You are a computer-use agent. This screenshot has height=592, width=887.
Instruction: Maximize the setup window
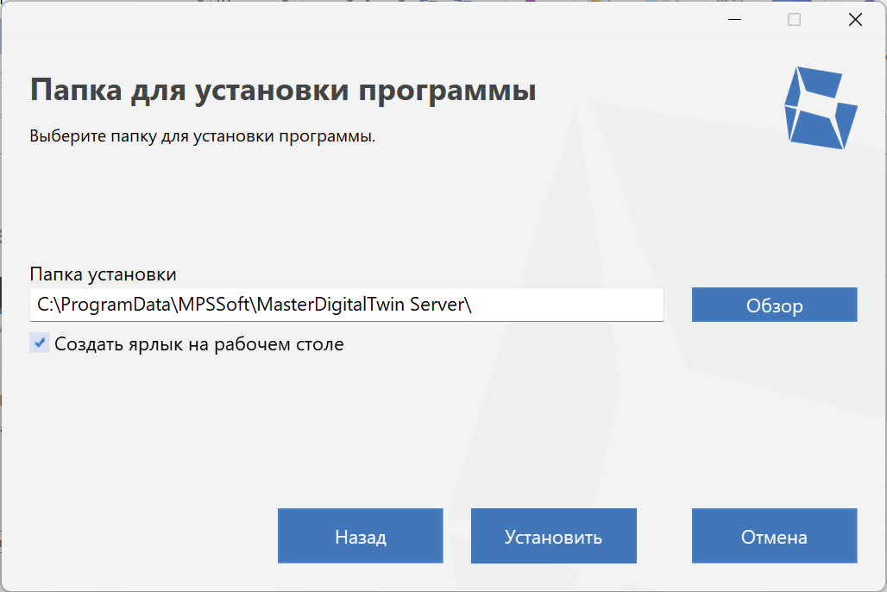pyautogui.click(x=793, y=19)
